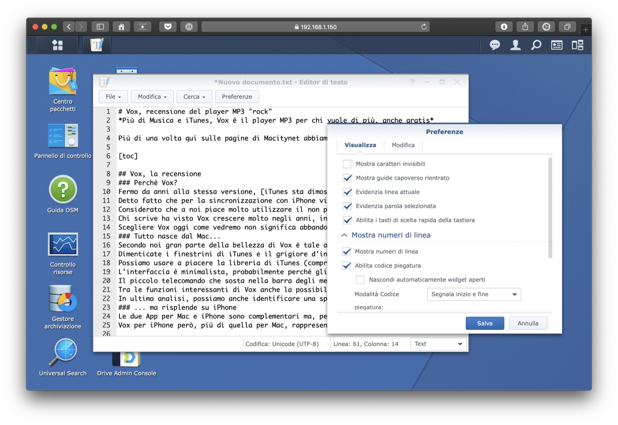Open the Text language mode dropdown
This screenshot has width=618, height=425.
coord(438,344)
